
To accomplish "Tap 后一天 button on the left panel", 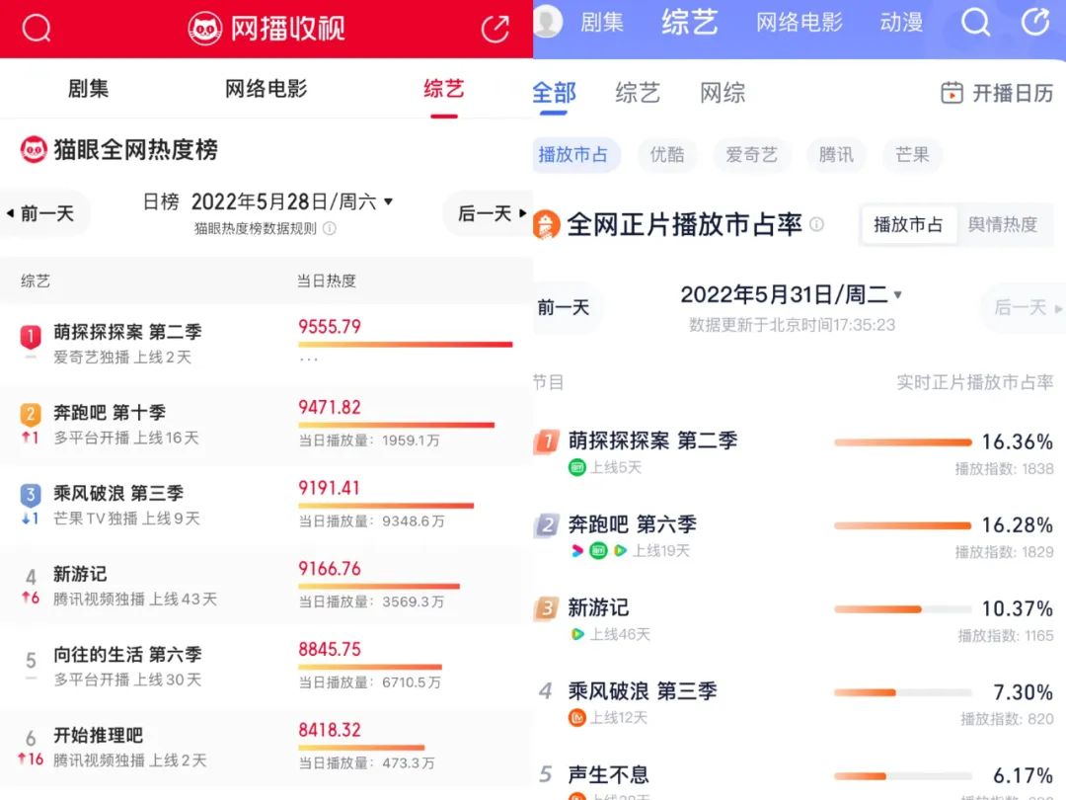I will click(x=491, y=213).
